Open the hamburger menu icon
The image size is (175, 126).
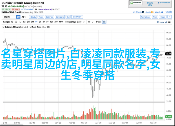point(169,22)
